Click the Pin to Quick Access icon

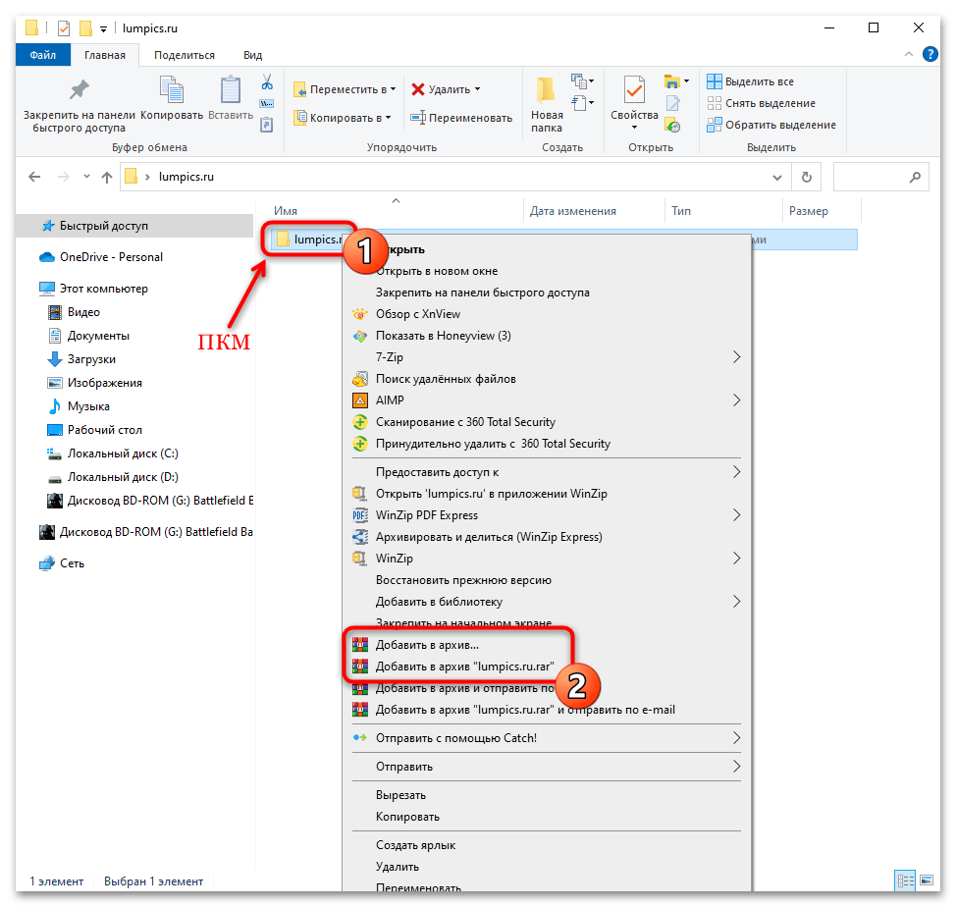(x=79, y=91)
